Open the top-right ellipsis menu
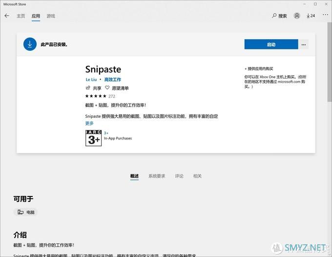This screenshot has width=332, height=257. click(325, 15)
